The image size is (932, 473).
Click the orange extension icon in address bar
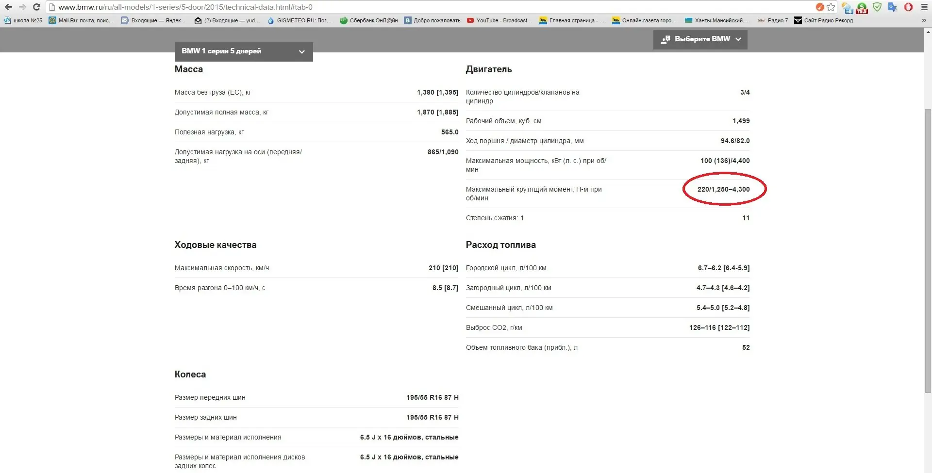820,7
